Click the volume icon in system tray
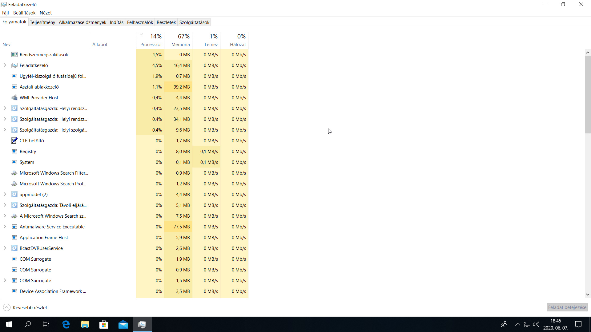 click(536, 324)
